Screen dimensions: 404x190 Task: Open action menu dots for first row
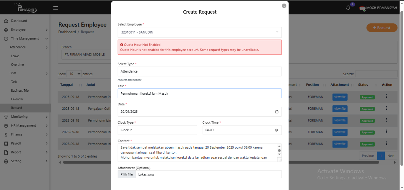pos(386,96)
